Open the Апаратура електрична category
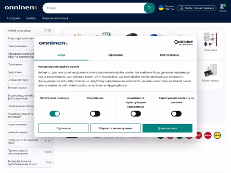This screenshot has height=173, width=231. pos(19,38)
